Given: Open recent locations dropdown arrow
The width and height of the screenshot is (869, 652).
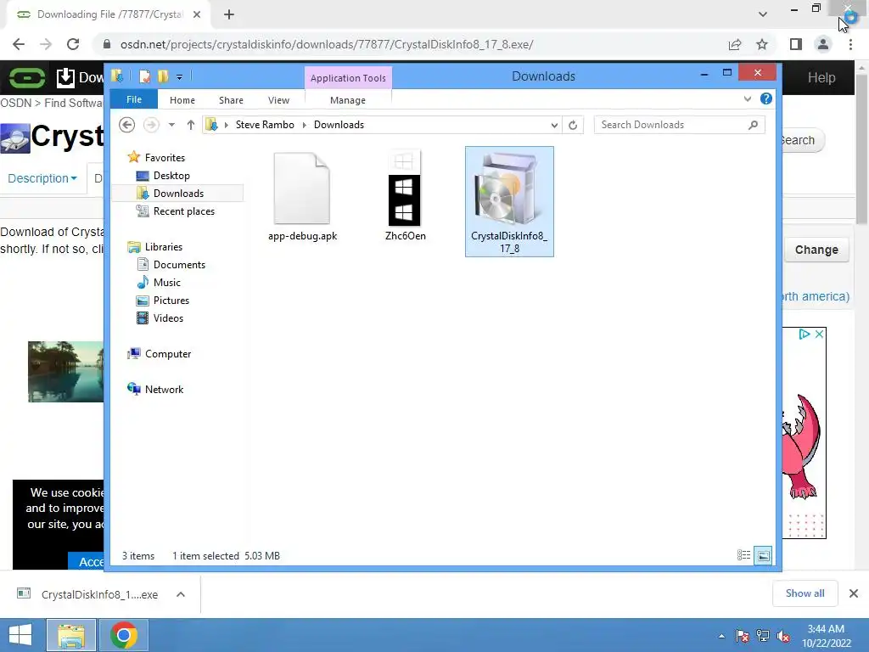Looking at the screenshot, I should click(171, 125).
